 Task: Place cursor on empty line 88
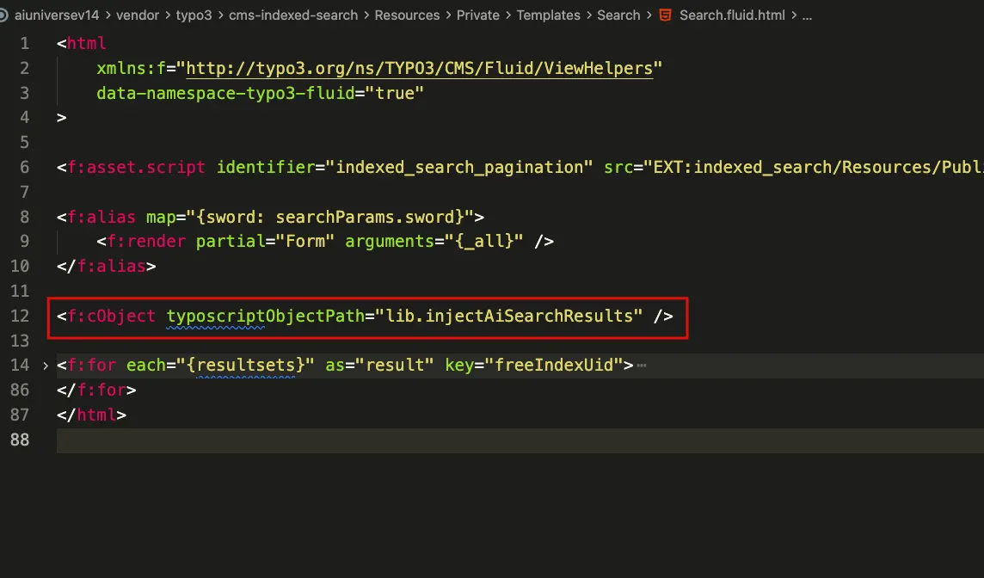pyautogui.click(x=520, y=440)
